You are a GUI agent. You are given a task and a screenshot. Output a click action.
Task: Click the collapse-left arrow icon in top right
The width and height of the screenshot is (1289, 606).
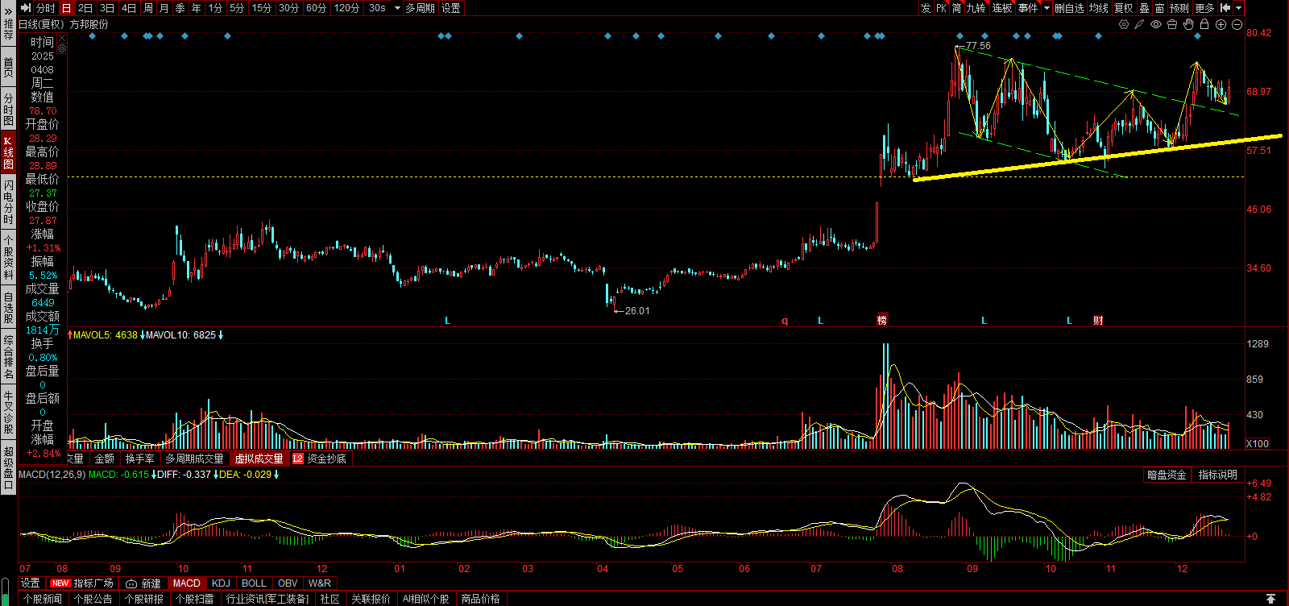point(1225,8)
